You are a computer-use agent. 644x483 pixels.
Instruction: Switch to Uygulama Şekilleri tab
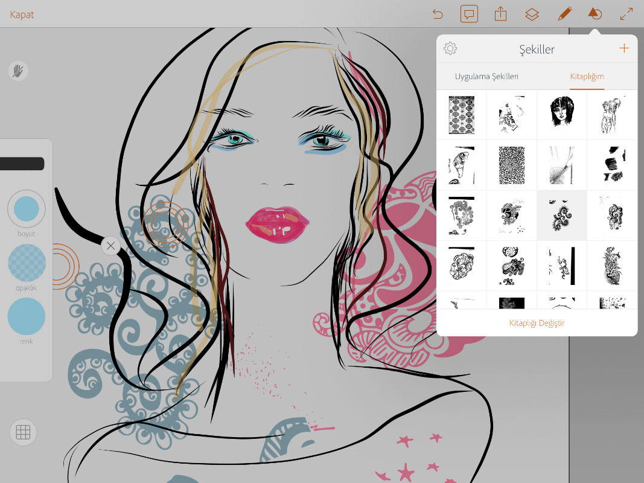point(486,77)
